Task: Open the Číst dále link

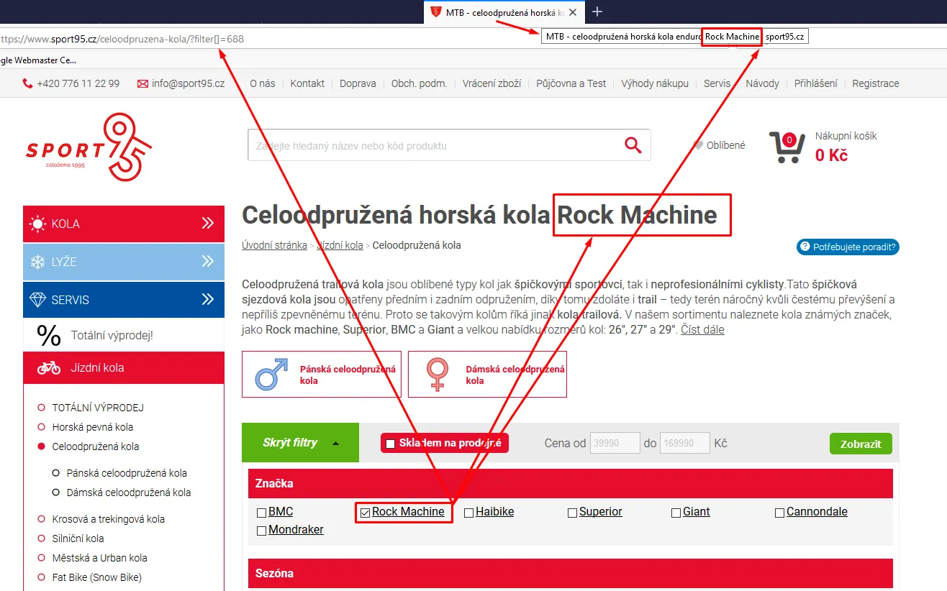Action: click(702, 329)
